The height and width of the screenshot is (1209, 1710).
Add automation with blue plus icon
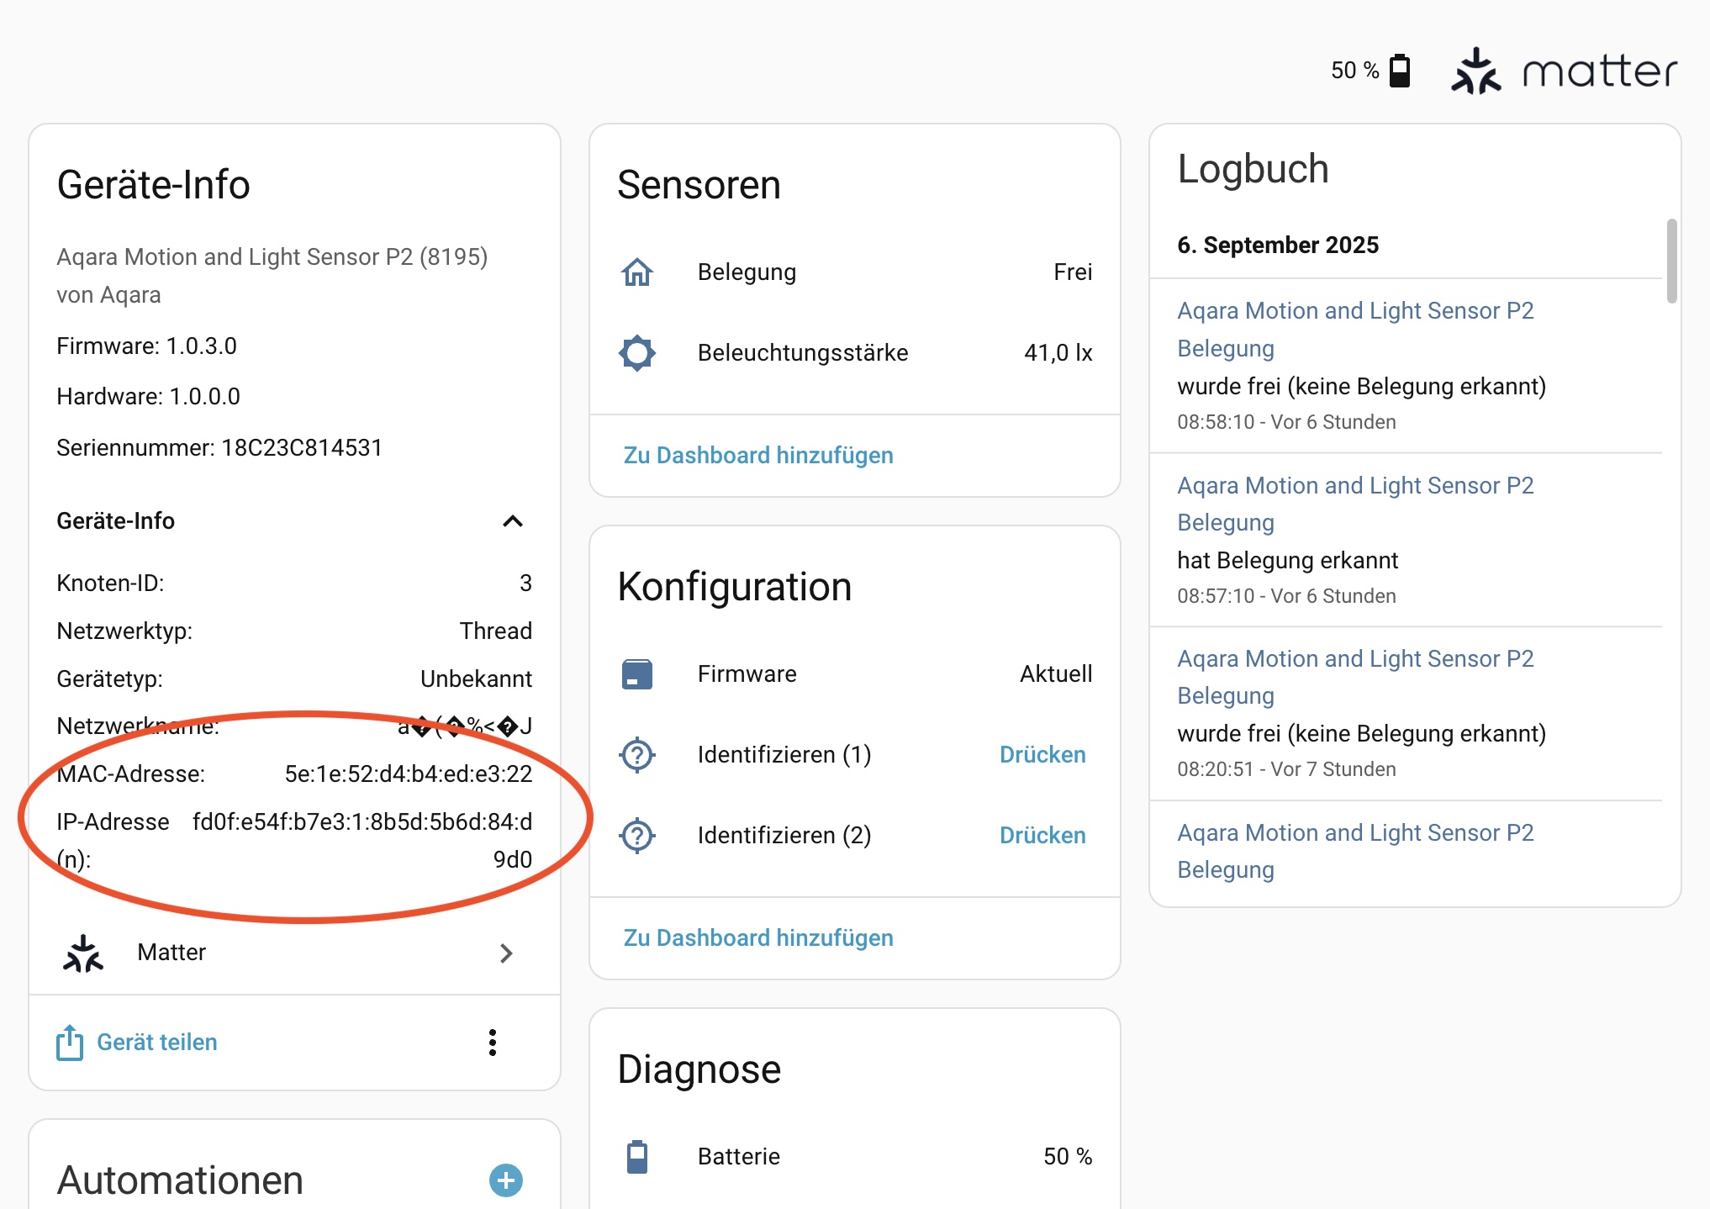click(x=506, y=1180)
